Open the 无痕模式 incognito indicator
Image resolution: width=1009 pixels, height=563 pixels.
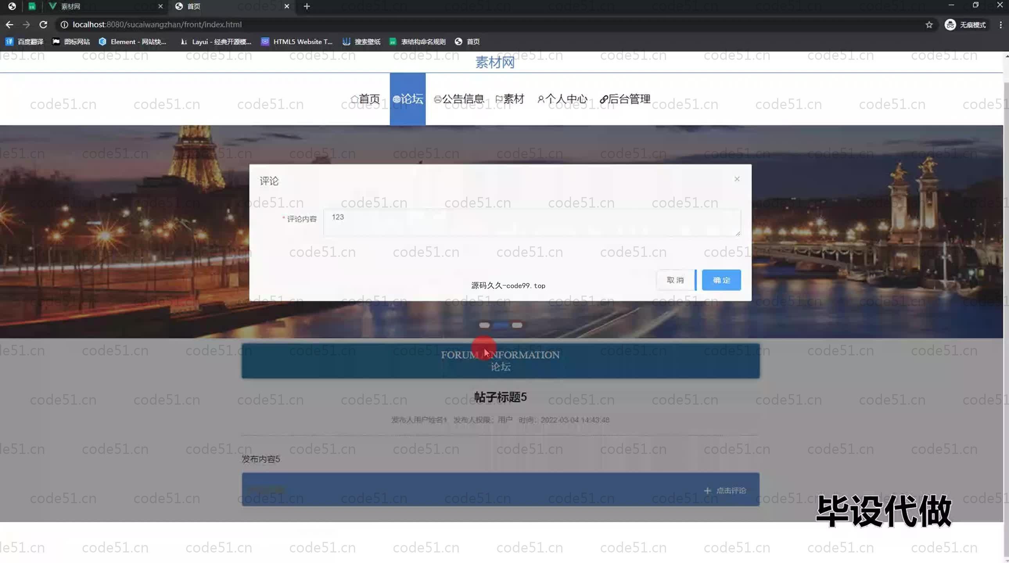coord(965,25)
